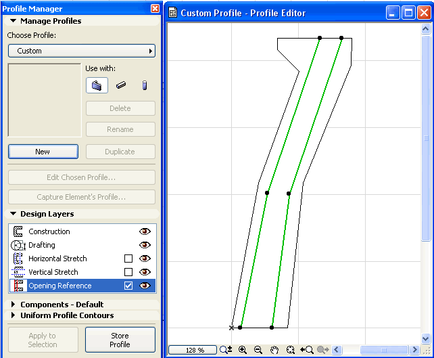Open the Choose Profile dropdown showing Custom

click(82, 51)
